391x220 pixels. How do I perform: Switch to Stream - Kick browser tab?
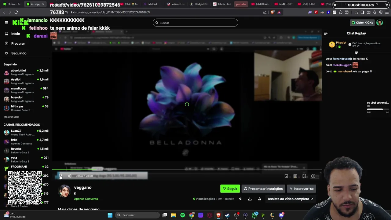click(12, 4)
